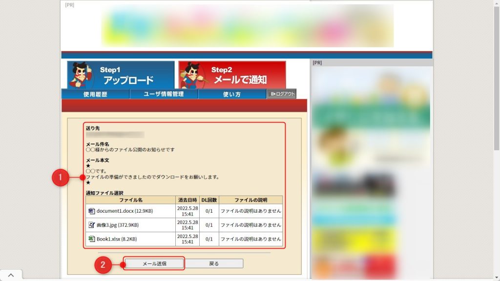Click the ファイルの説明 column header
The image size is (500, 281).
coord(250,200)
